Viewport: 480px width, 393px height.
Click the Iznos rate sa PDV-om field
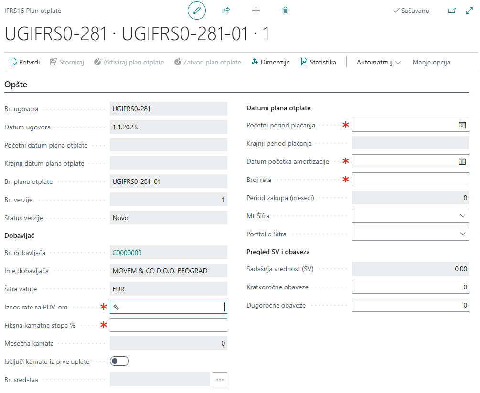click(169, 307)
